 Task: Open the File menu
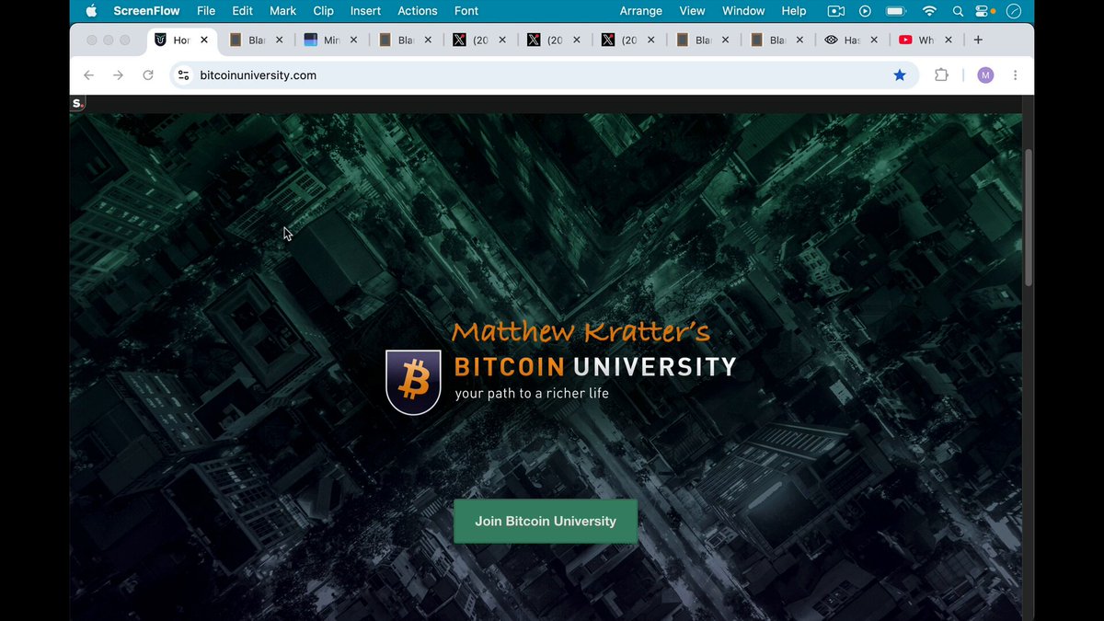(x=206, y=11)
